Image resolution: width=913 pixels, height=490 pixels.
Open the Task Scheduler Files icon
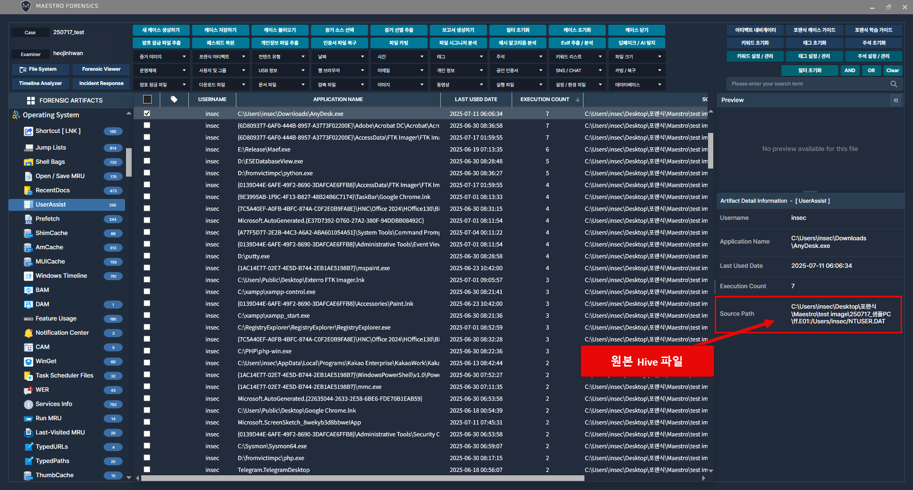point(29,376)
